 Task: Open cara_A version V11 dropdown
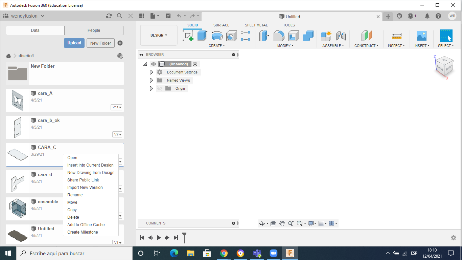tap(116, 107)
